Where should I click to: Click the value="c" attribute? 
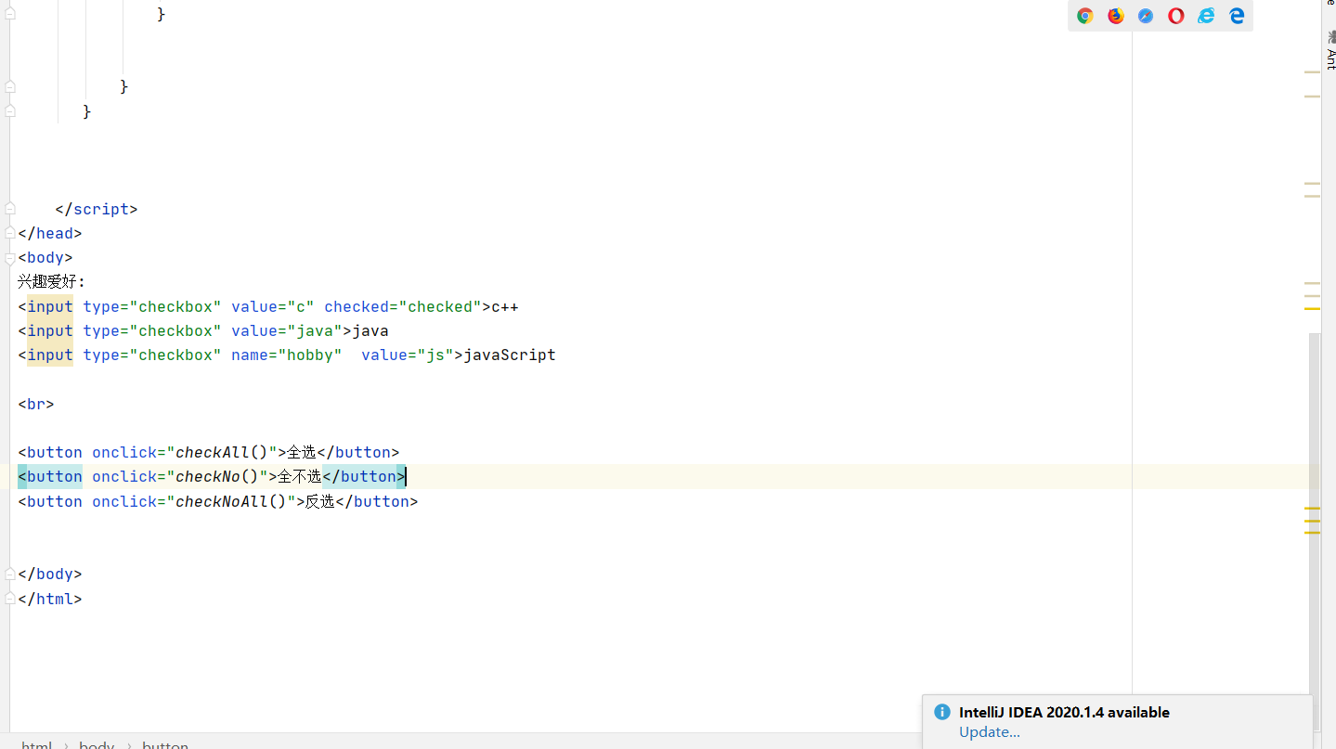pyautogui.click(x=273, y=306)
